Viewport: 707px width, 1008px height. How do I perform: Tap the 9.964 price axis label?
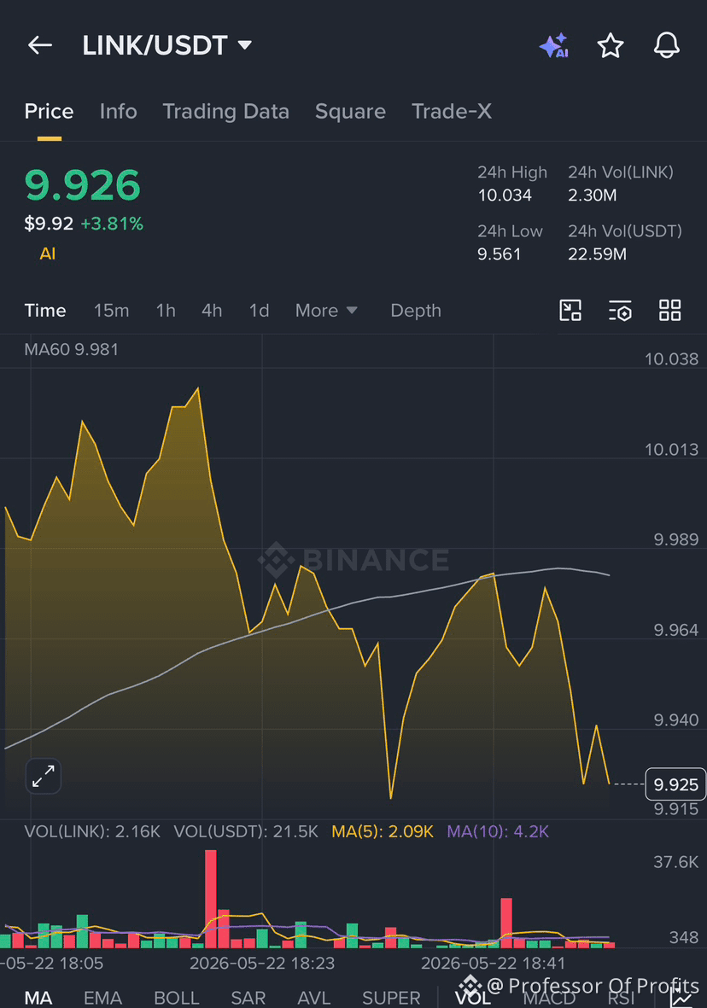point(675,630)
